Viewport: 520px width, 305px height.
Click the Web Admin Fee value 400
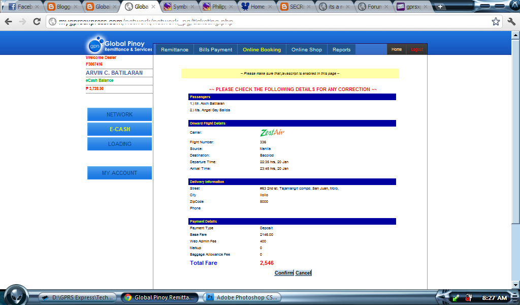coord(263,241)
